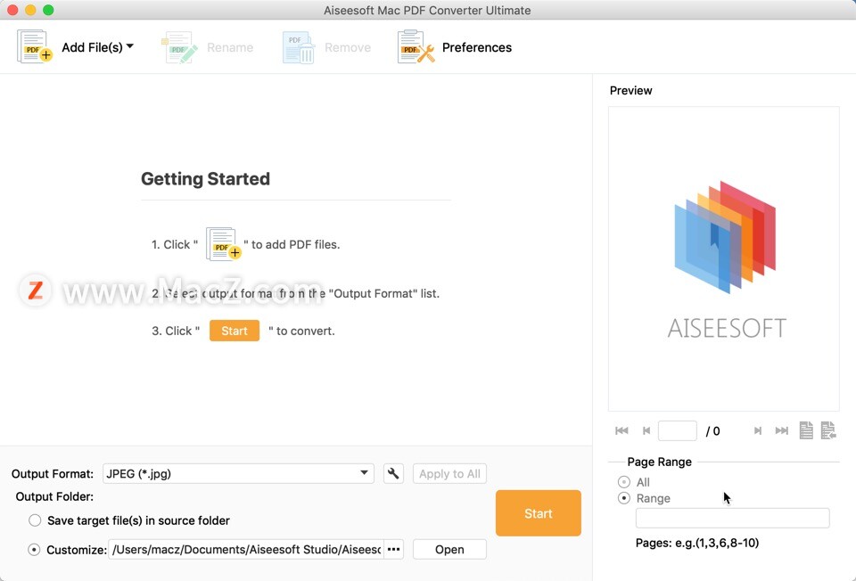Click the large orange Start button

(539, 512)
